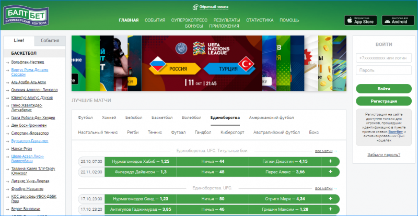Select the Теннис sport tab
The width and height of the screenshot is (418, 216).
155,133
